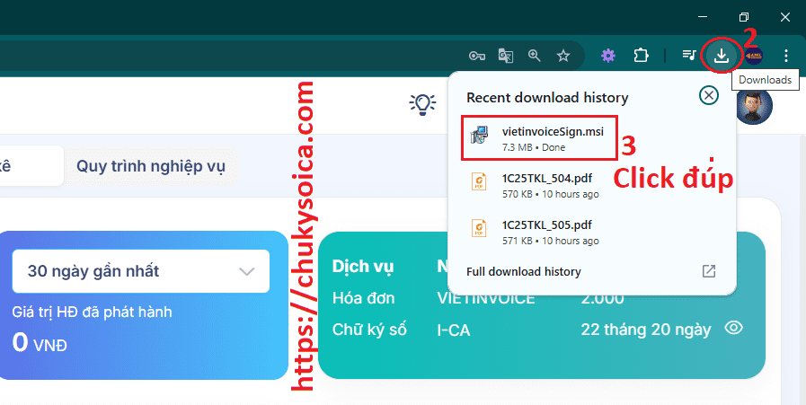
Task: Click the lightbulb tips icon
Action: [422, 104]
